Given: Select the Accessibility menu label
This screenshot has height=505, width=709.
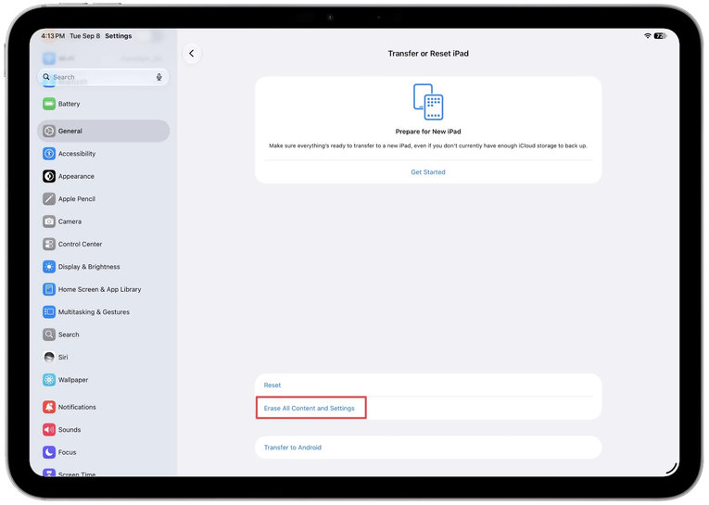Looking at the screenshot, I should coord(77,154).
